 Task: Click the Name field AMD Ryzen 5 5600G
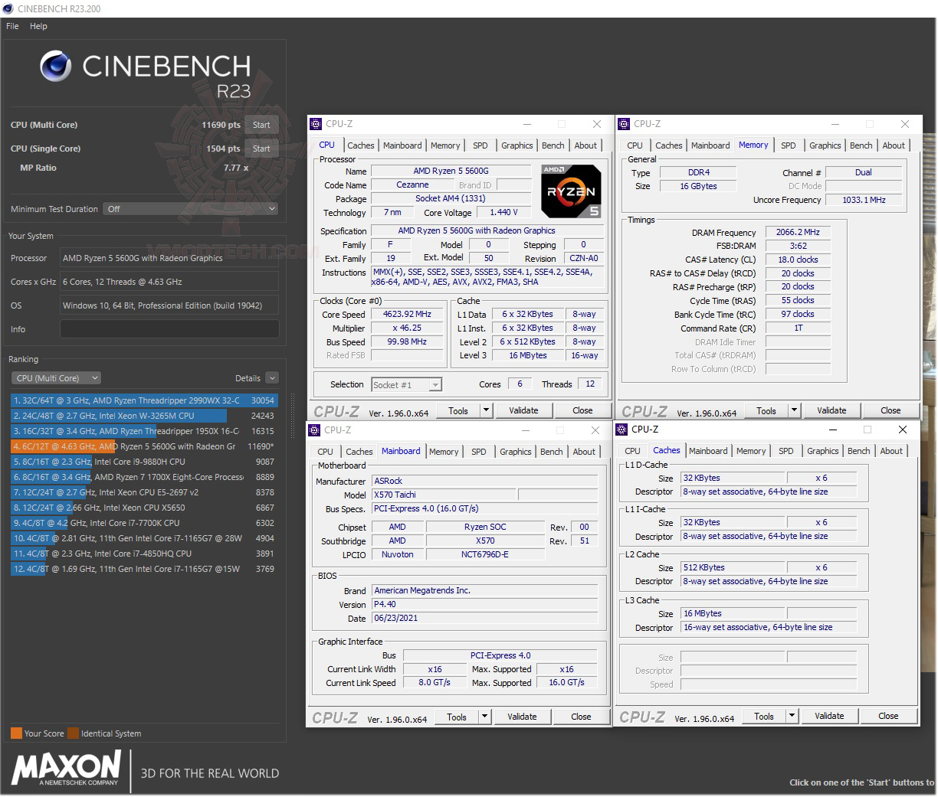point(451,171)
